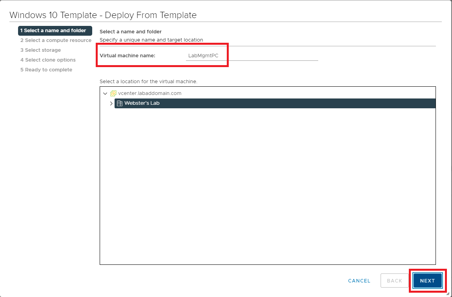Click the Virtual machine name label

[128, 56]
